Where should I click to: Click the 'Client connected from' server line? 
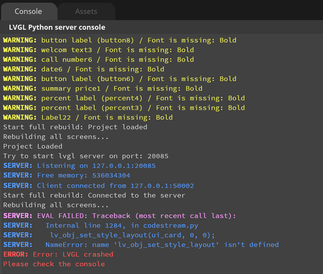[98, 185]
